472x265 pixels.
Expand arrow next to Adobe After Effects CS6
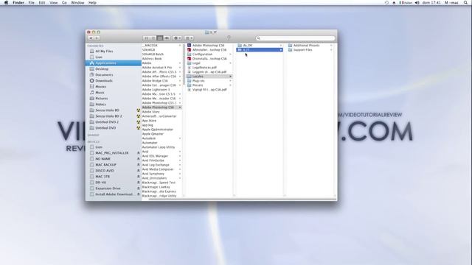click(x=180, y=77)
